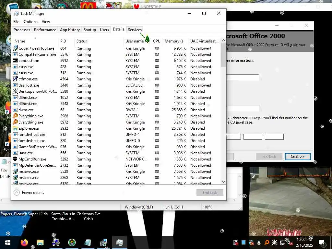332x249 pixels.
Task: Open the Notepad taskbar button
Action: pyautogui.click(x=88, y=243)
